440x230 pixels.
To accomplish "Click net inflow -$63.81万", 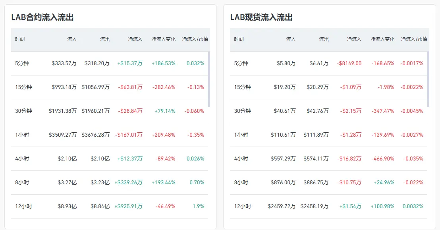I will pos(130,87).
